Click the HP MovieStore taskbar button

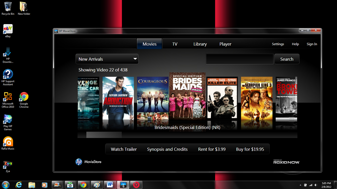pyautogui.click(x=123, y=185)
